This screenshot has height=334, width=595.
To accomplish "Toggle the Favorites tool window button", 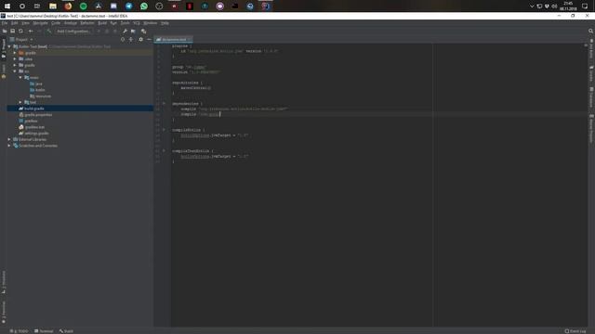I will [4, 312].
